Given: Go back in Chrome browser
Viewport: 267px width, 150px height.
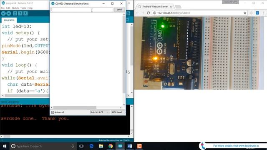Looking at the screenshot, I should pyautogui.click(x=138, y=13).
